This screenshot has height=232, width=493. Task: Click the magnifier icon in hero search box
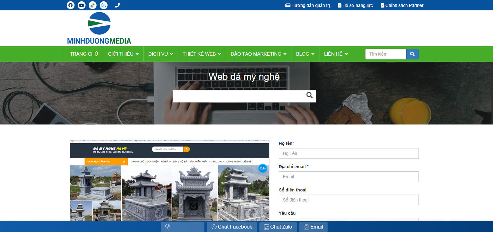pyautogui.click(x=309, y=95)
